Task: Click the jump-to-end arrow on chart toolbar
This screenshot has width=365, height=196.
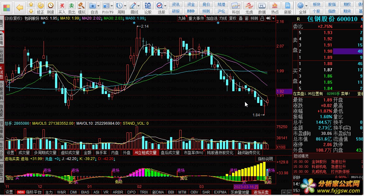Action: click(268, 18)
